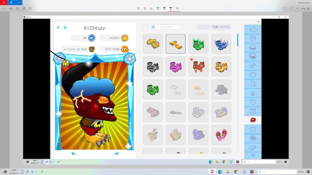Screen dimensions: 312x175
Task: Select the t-shirt category icon
Action: coord(253,75)
